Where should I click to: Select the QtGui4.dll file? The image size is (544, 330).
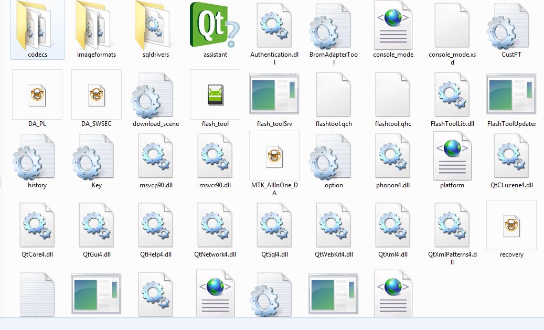[97, 229]
